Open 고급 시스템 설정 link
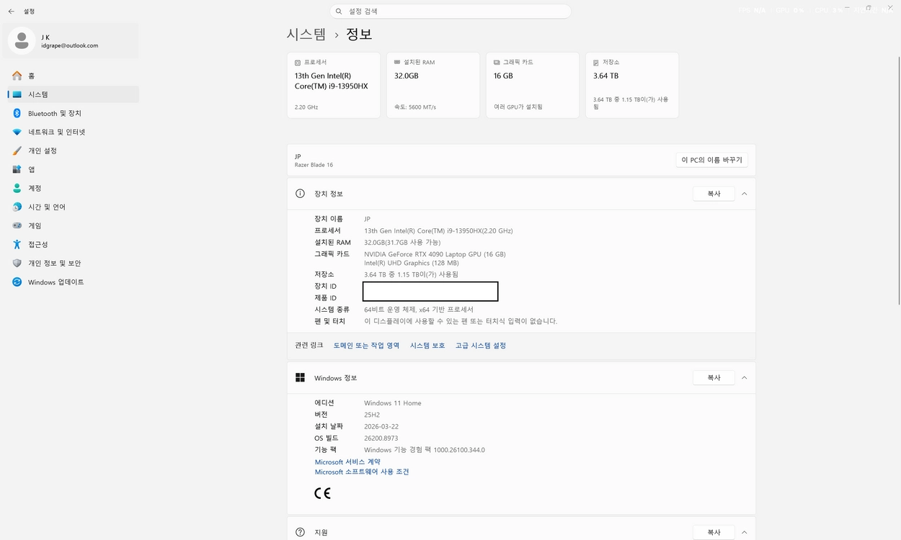This screenshot has width=901, height=540. click(481, 346)
